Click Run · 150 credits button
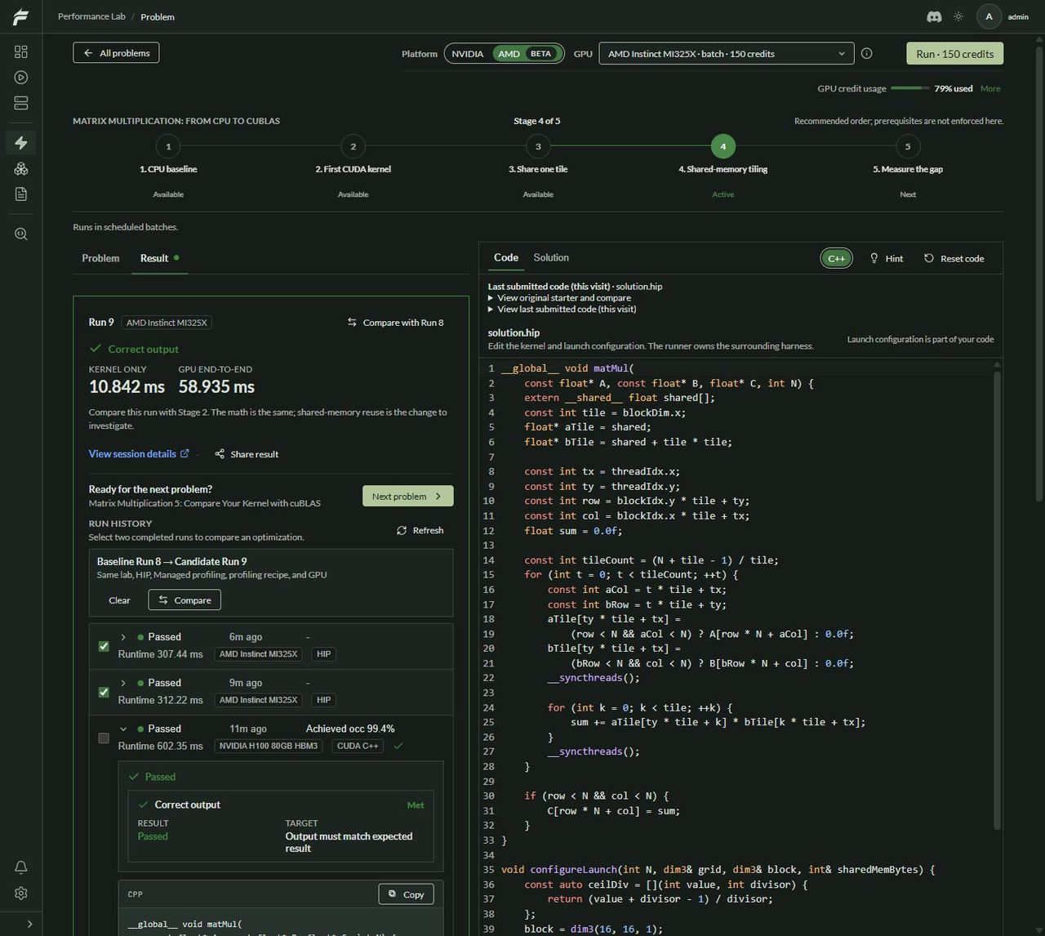This screenshot has width=1045, height=936. coord(954,54)
